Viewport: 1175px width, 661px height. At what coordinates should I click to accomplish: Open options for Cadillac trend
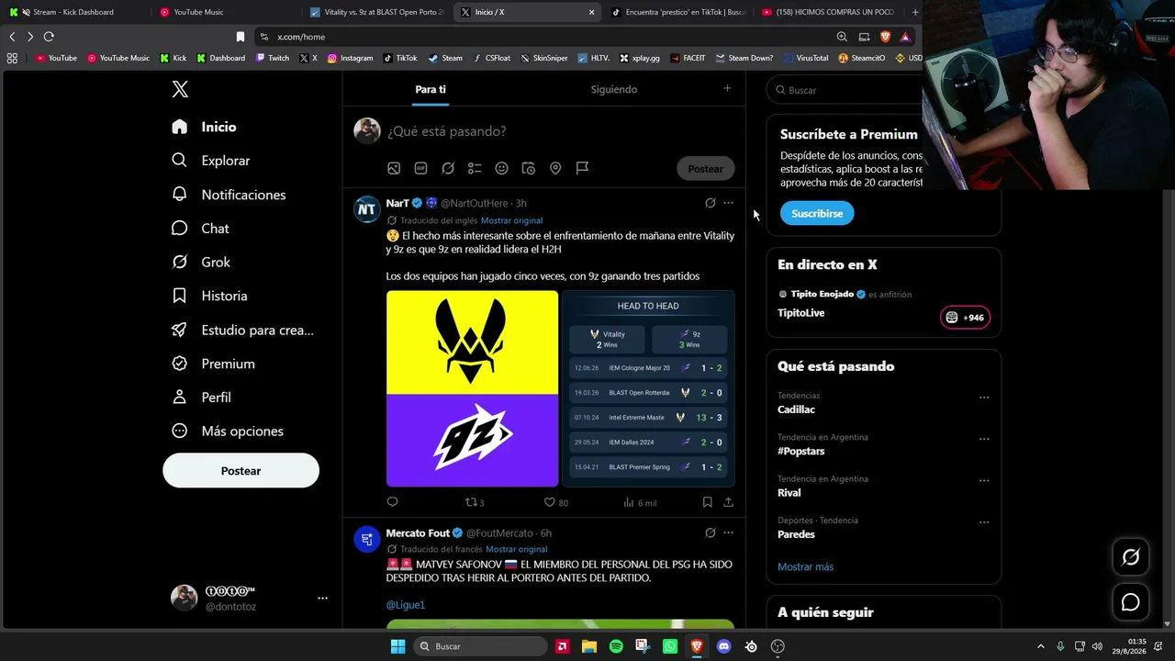[x=984, y=398]
